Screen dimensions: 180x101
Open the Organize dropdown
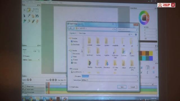coord(73,33)
